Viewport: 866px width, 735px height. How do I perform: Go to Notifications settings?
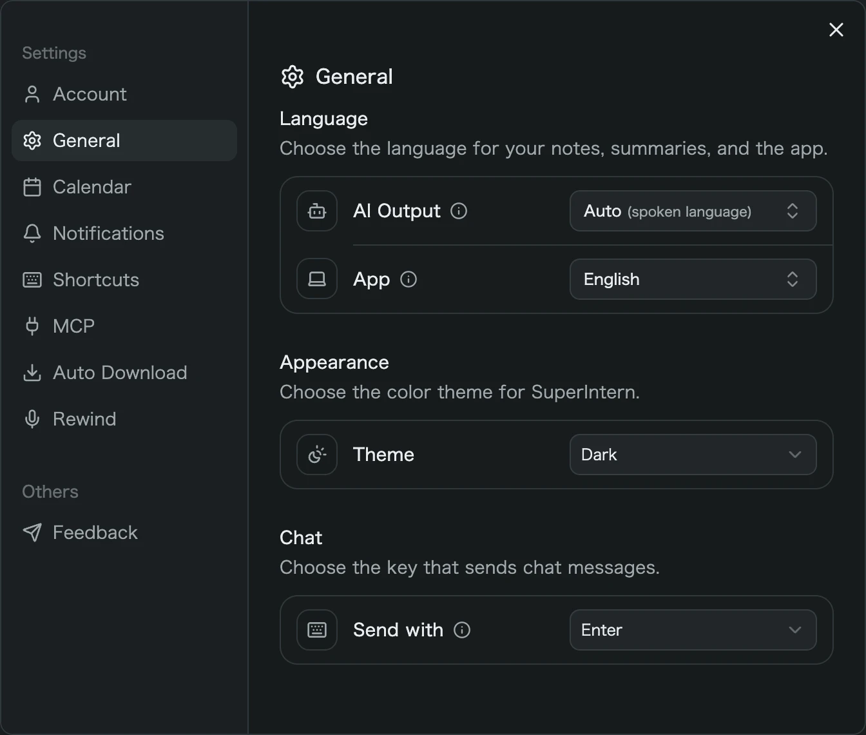pos(124,233)
